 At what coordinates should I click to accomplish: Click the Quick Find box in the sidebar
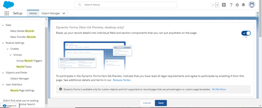pos(22,18)
